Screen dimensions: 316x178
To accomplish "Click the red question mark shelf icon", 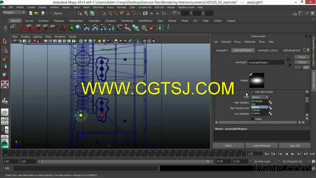I will tap(21, 28).
